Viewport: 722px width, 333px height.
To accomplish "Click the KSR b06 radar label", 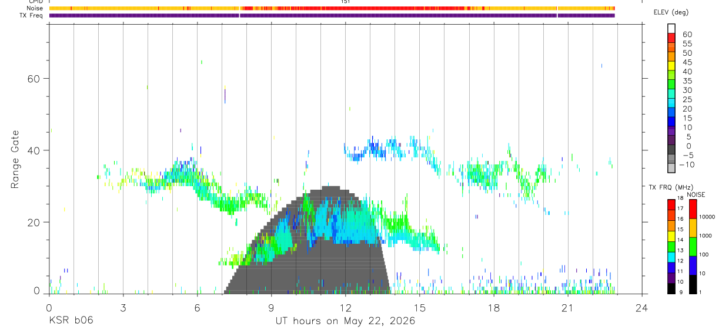I will coord(71,321).
